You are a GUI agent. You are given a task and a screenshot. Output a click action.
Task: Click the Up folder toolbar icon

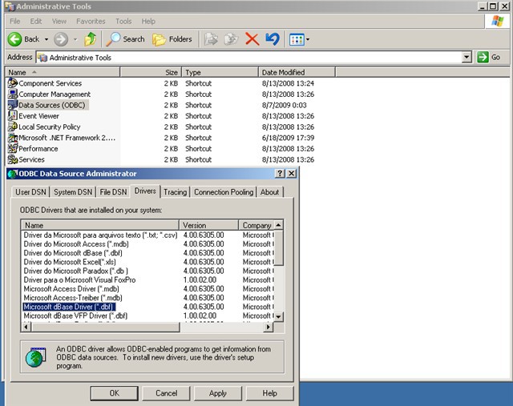[x=90, y=38]
